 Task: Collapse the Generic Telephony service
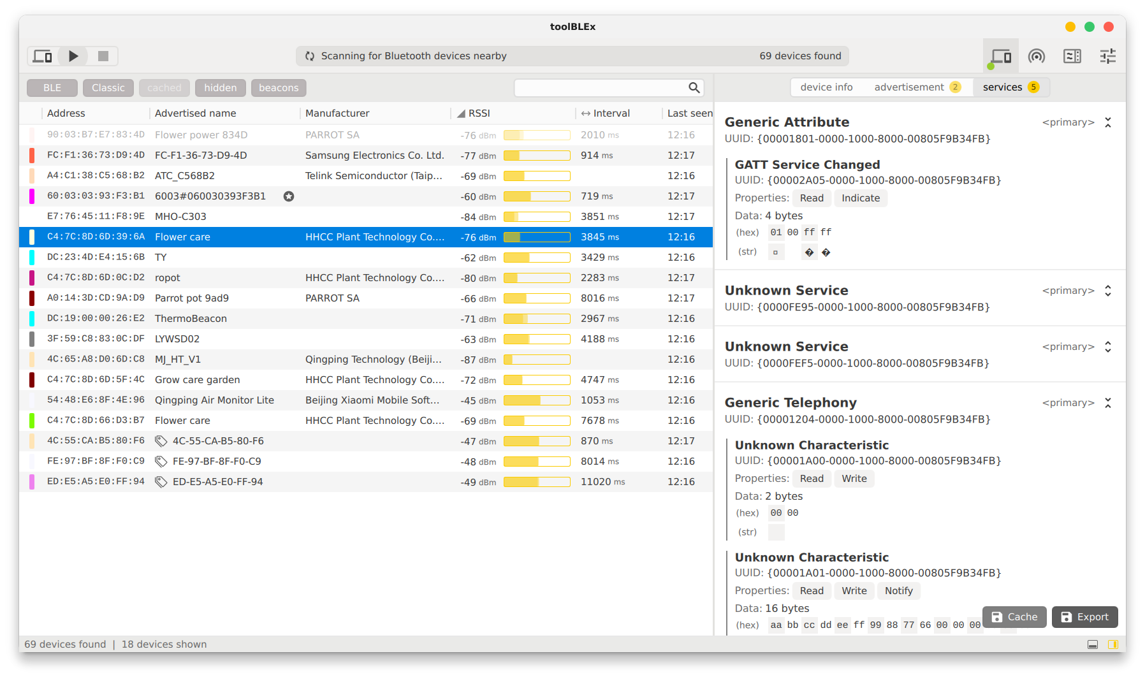pyautogui.click(x=1108, y=403)
